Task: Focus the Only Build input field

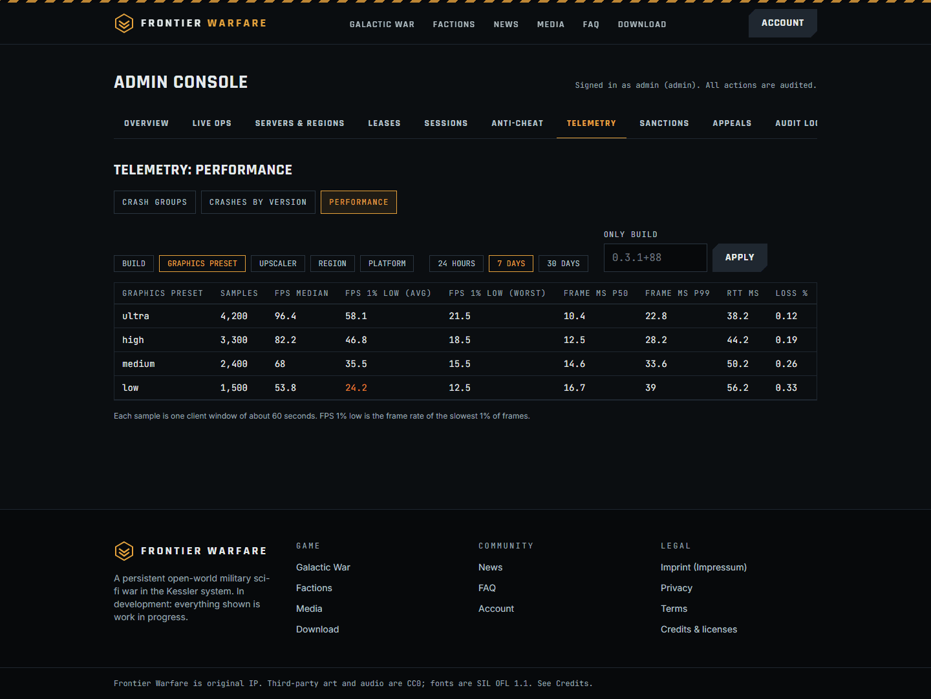Action: pyautogui.click(x=656, y=258)
